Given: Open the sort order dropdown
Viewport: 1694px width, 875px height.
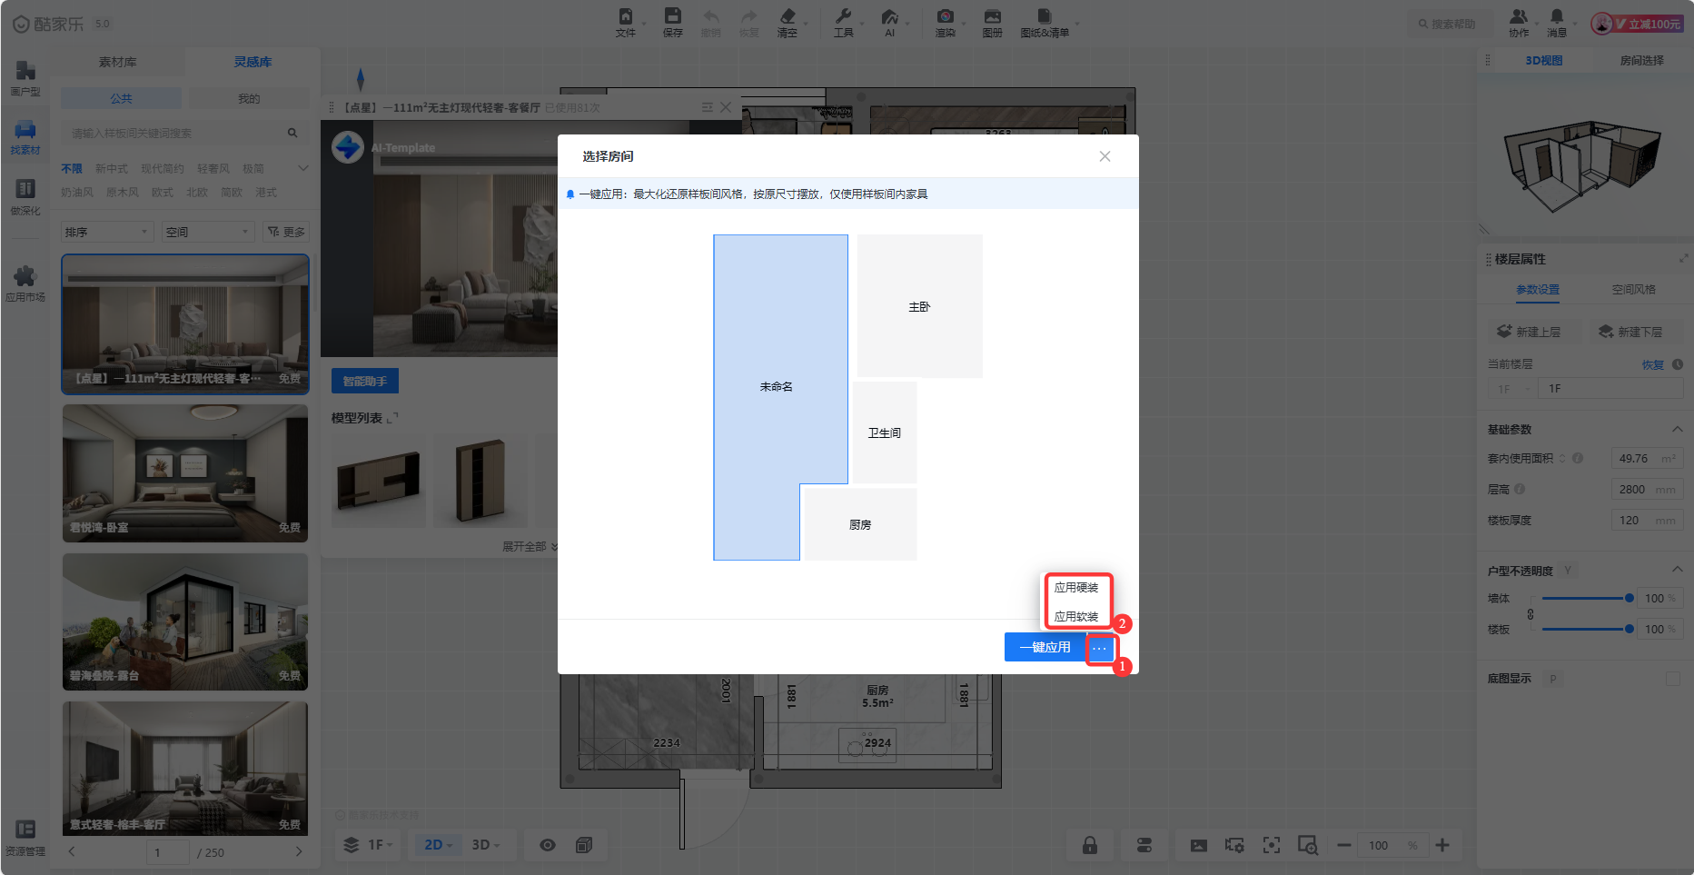Looking at the screenshot, I should (x=106, y=232).
